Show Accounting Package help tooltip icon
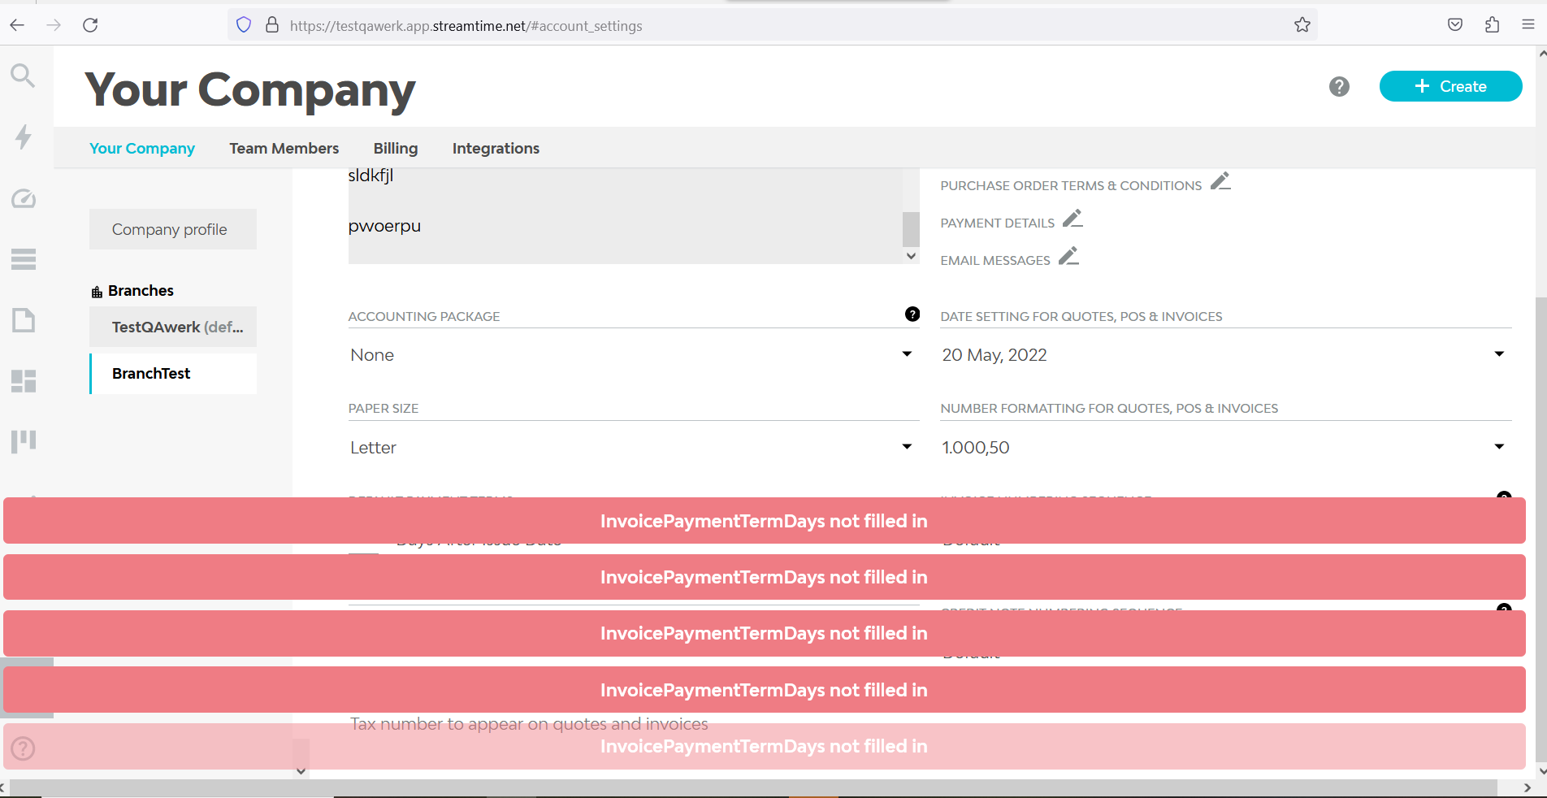Image resolution: width=1547 pixels, height=798 pixels. (912, 314)
